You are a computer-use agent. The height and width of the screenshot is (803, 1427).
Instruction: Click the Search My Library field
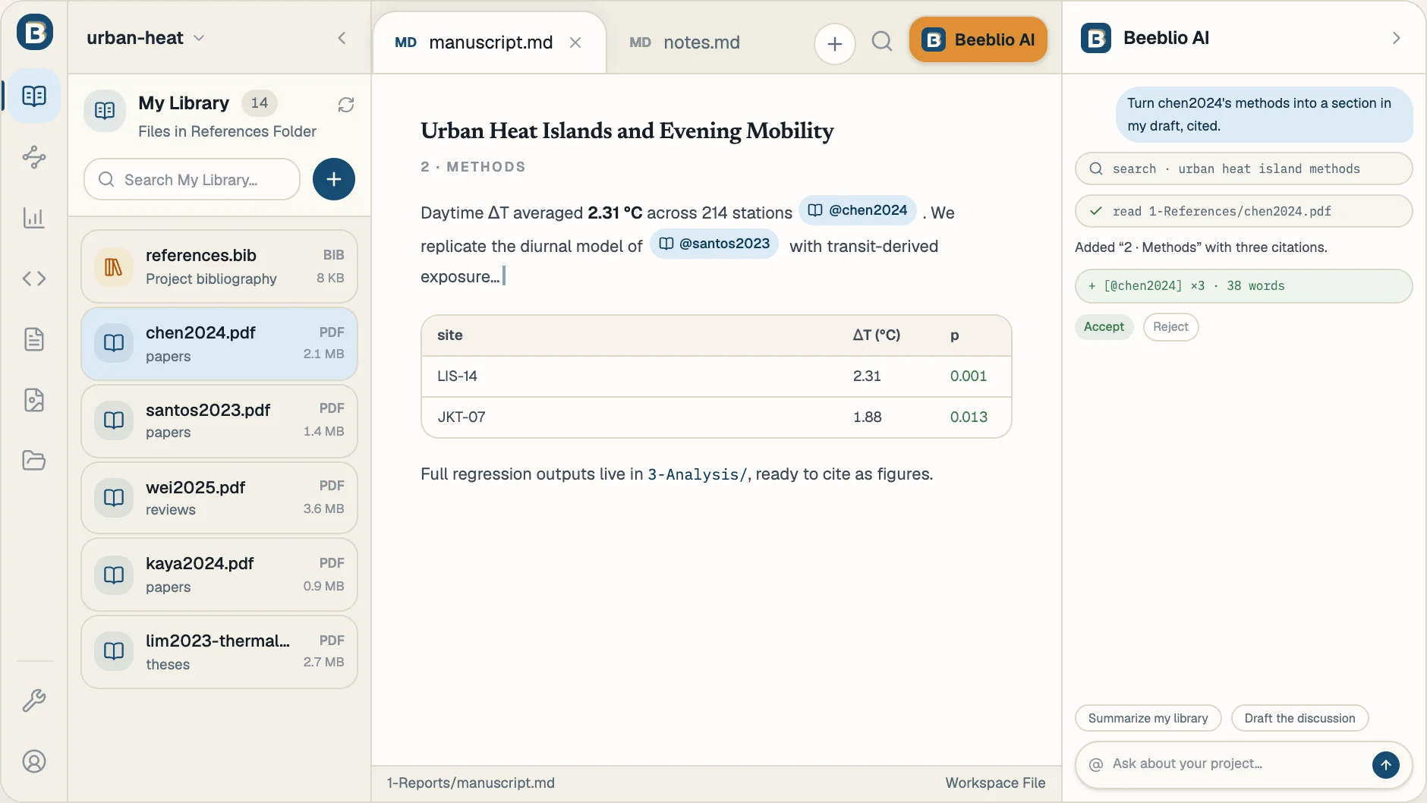tap(192, 179)
